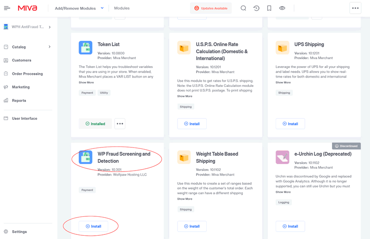Screen dimensions: 370x239
Task: Click Payment tag on WP Fraud Screening
Action: (87, 190)
